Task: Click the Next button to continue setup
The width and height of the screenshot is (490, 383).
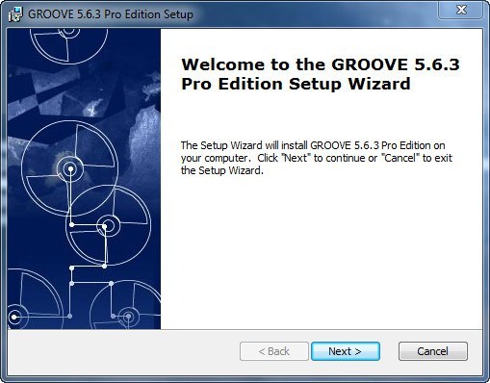Action: 346,351
